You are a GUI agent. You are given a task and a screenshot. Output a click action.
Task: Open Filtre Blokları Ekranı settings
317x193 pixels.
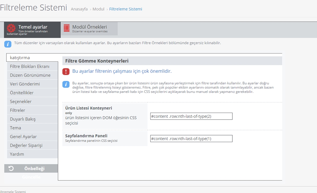tap(32, 66)
